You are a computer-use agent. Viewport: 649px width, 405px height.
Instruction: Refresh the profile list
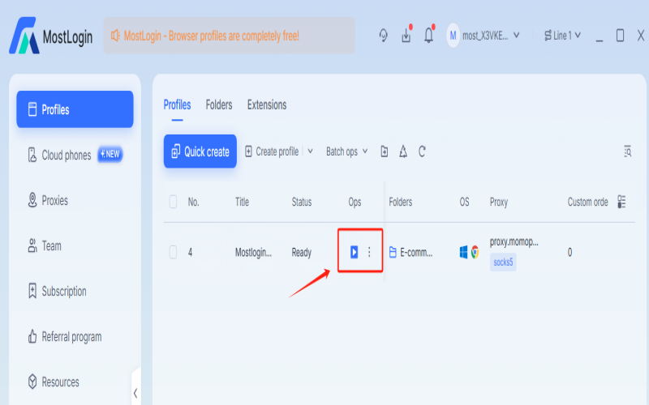422,151
